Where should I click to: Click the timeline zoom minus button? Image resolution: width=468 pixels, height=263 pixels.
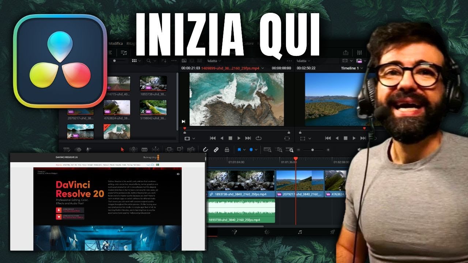tap(298, 150)
